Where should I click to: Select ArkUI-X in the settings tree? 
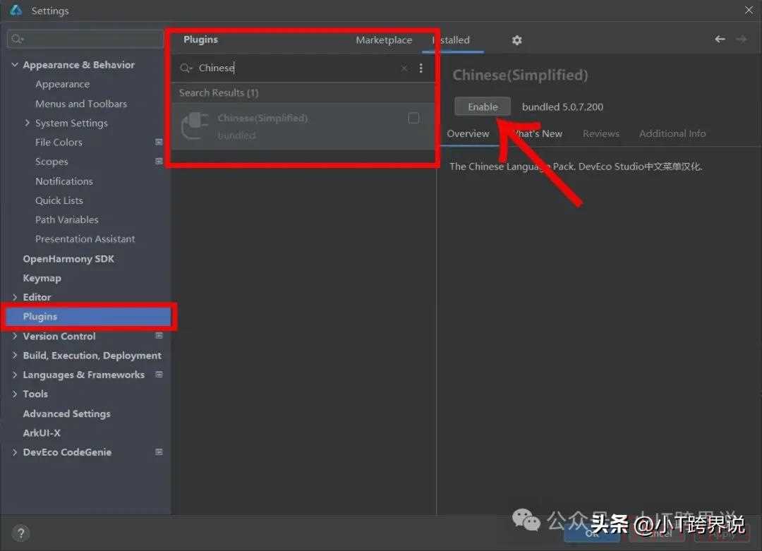pos(42,433)
